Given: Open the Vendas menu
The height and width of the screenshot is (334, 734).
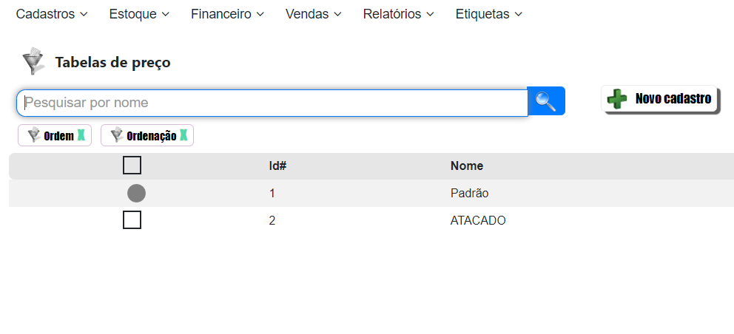Looking at the screenshot, I should click(314, 14).
